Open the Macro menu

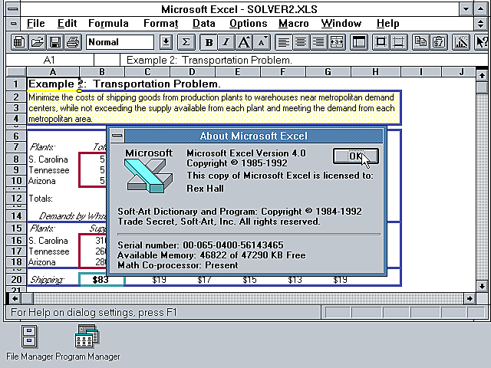click(x=293, y=24)
